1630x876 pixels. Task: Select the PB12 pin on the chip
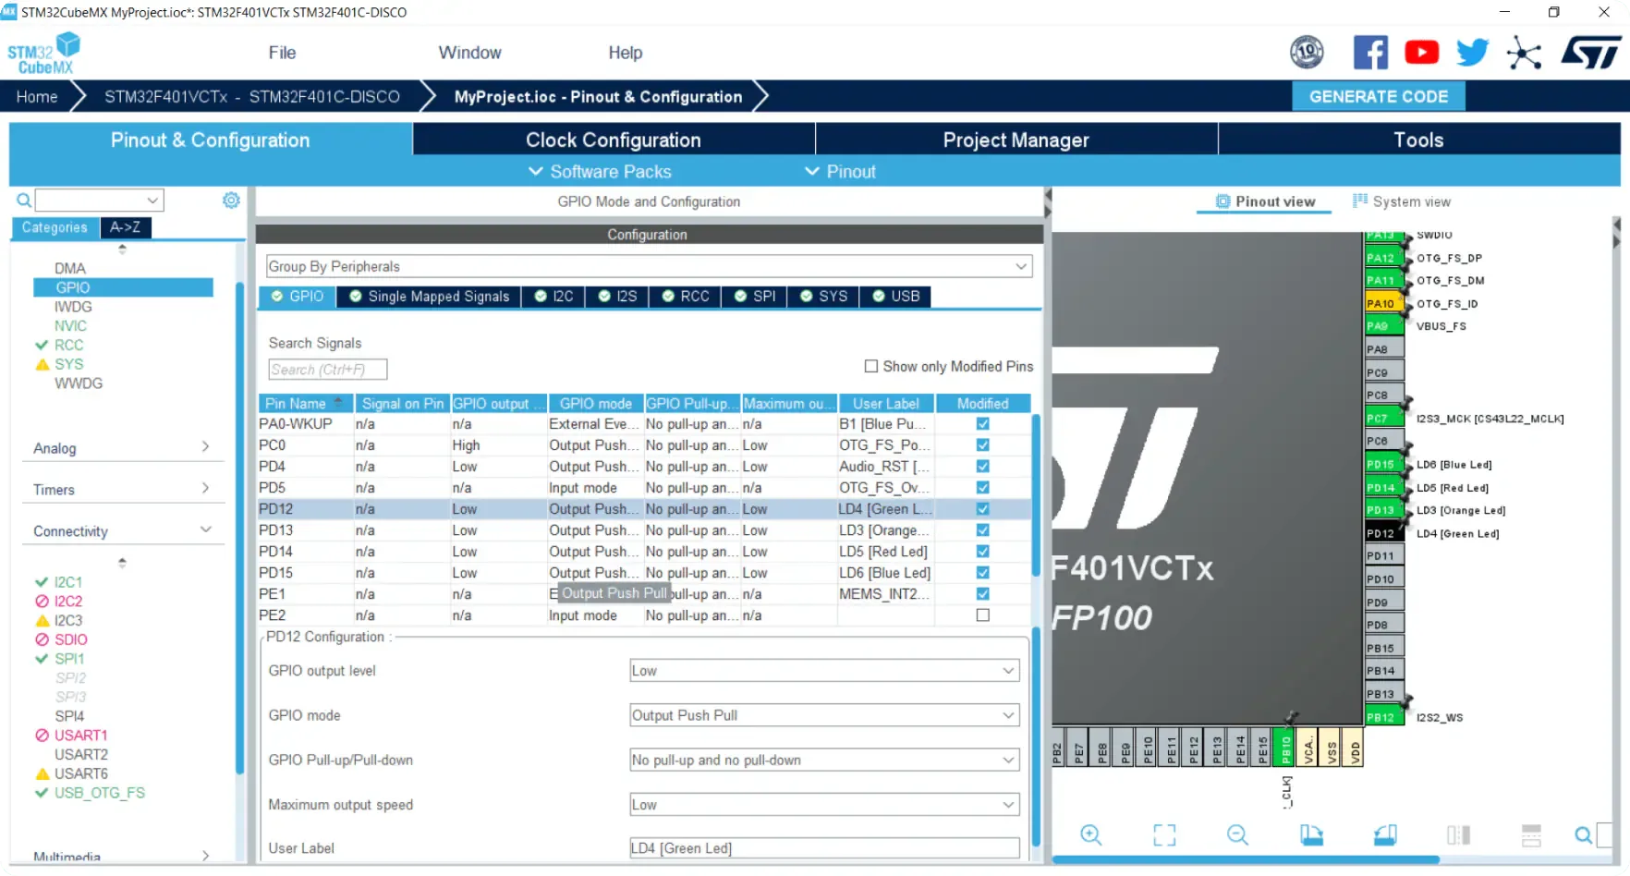[1383, 717]
